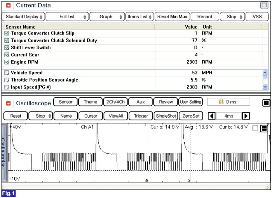This screenshot has height=198, width=272.
Task: Enable Throttle Position Sensor Angle checkbox
Action: 7,80
